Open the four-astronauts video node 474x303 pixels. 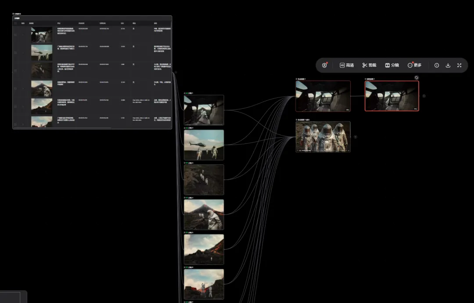click(x=323, y=136)
